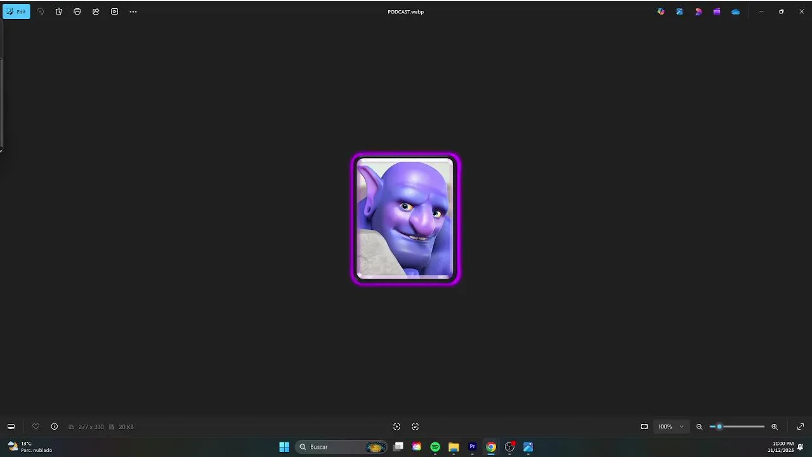Screen dimensions: 812x457
Task: Click the fit to window icon
Action: coord(644,427)
